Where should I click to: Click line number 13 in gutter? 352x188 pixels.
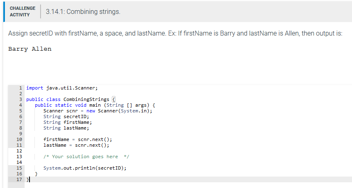[19, 157]
